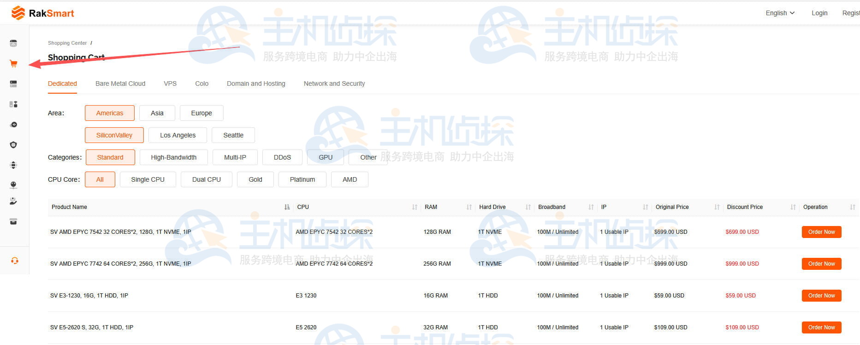
Task: Switch to Network and Security tab
Action: tap(334, 83)
